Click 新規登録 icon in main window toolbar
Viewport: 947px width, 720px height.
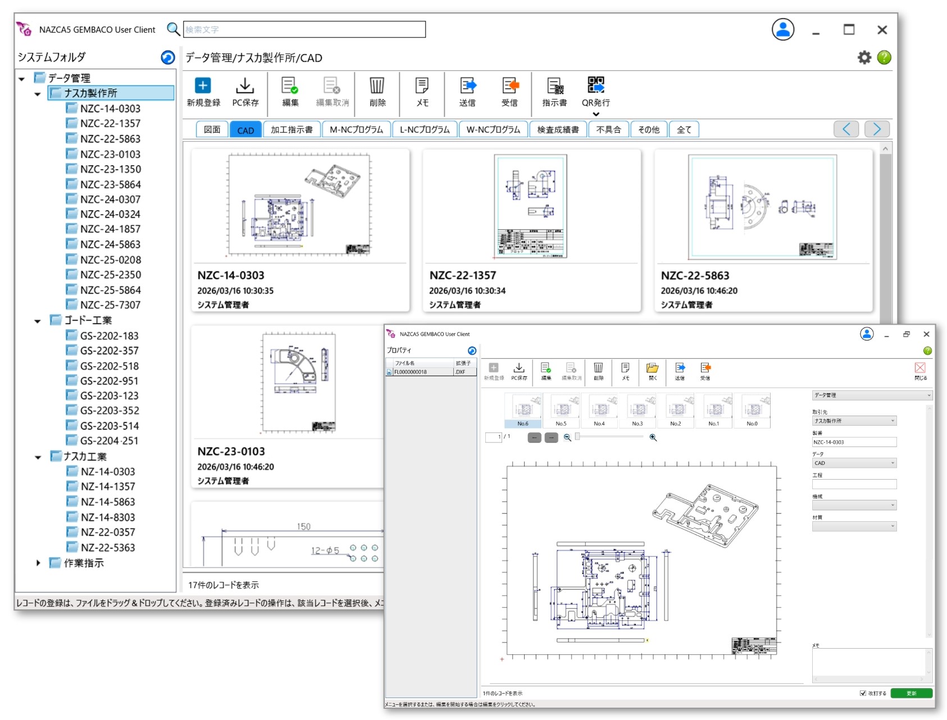point(203,85)
